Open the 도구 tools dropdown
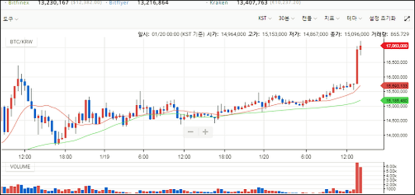The width and height of the screenshot is (415, 195). (x=10, y=19)
